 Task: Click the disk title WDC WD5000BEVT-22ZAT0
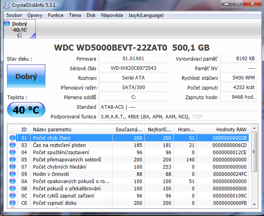click(x=110, y=47)
